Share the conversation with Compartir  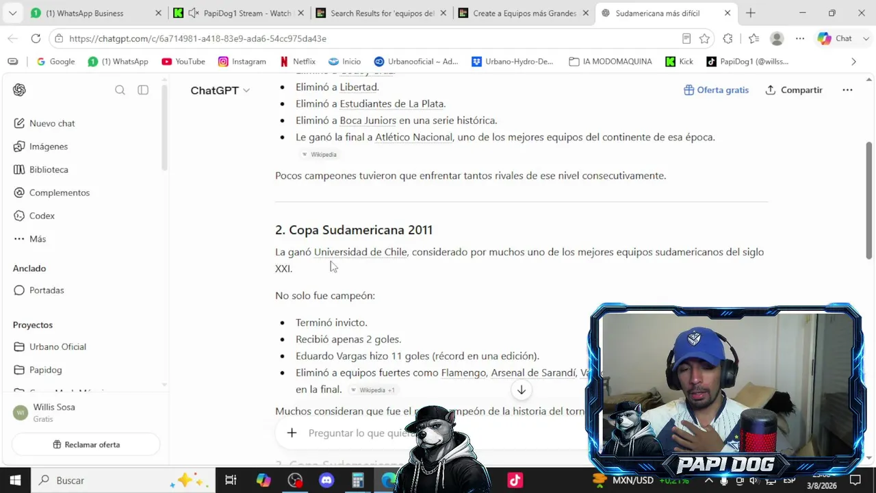coord(794,90)
